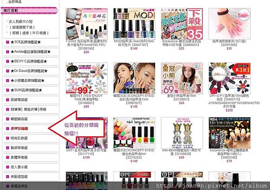The height and width of the screenshot is (190, 270).
Task: Open the OPI~O.P.I 指甲油 D400115 title
Action: (x=234, y=101)
